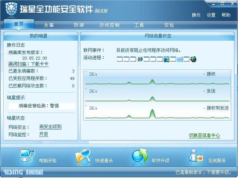Screen dimensions: 238x178
Task: Switch to the 安检 tab
Action: tap(169, 25)
